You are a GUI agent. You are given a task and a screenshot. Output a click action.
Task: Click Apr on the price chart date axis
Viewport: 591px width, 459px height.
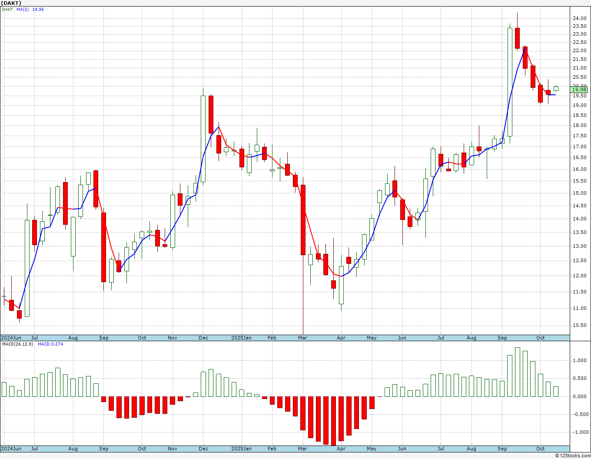tap(341, 338)
